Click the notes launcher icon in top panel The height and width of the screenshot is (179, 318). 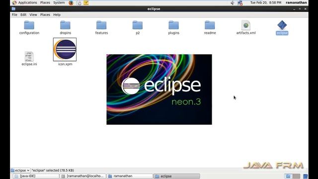pyautogui.click(x=86, y=3)
